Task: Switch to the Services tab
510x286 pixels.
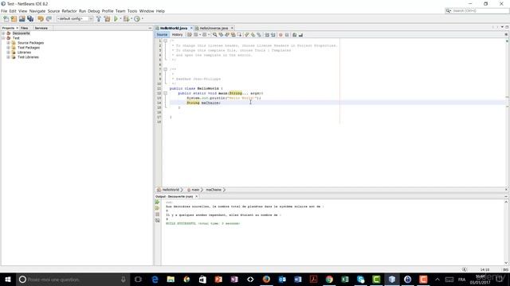Action: (x=41, y=29)
